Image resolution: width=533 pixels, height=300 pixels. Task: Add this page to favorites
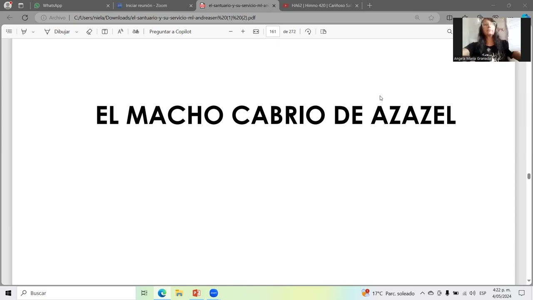[x=431, y=17]
